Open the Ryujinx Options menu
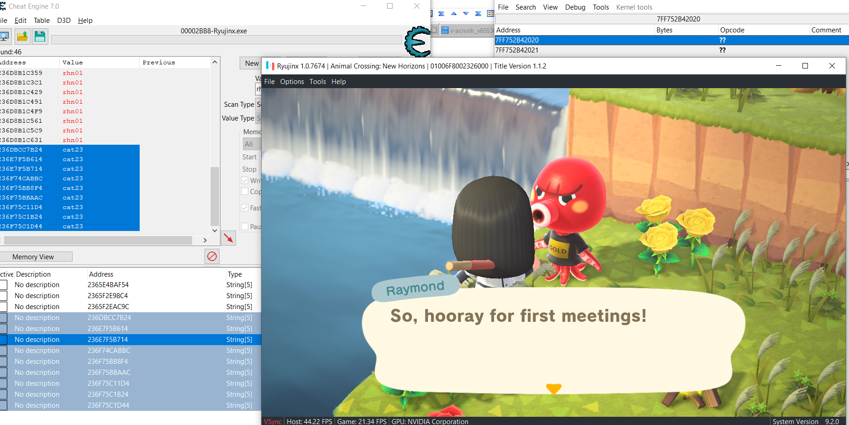Screen dimensions: 849x425 [x=292, y=81]
